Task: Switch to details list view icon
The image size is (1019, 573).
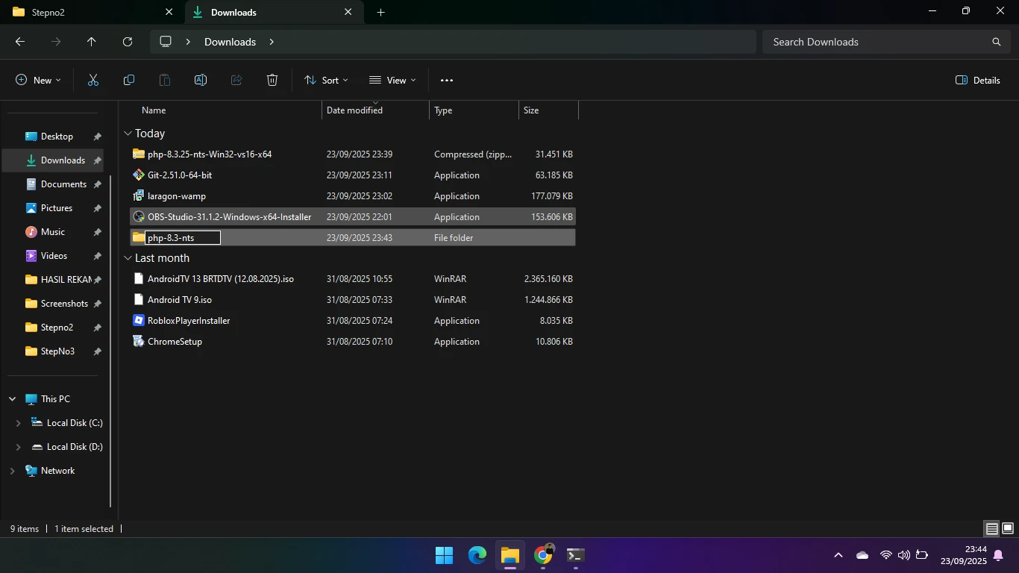Action: 991,528
